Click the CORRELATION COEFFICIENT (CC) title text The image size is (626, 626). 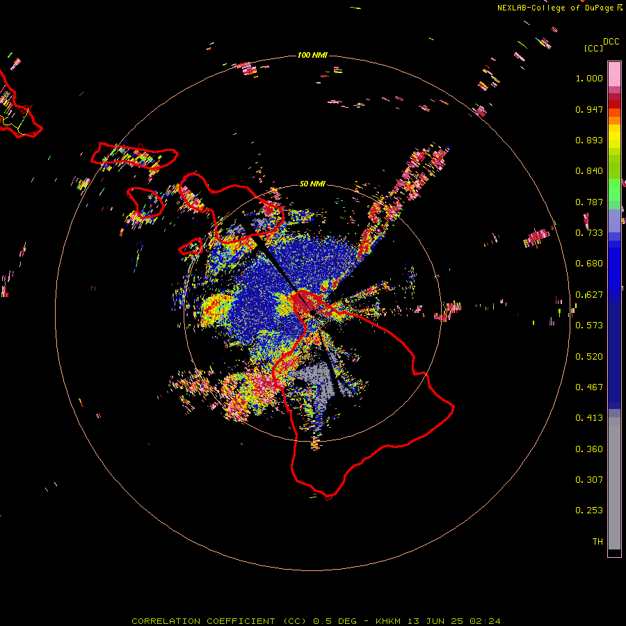[x=219, y=621]
